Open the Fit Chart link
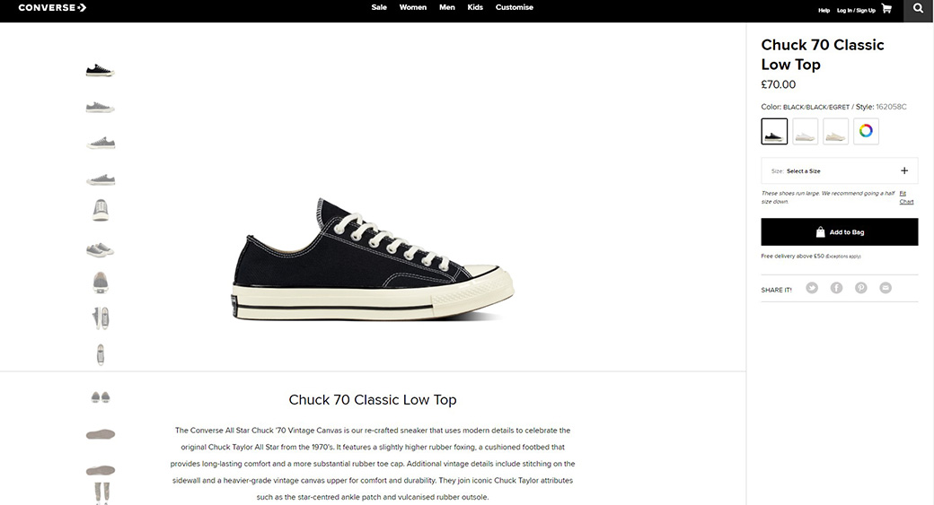Image resolution: width=934 pixels, height=505 pixels. (906, 197)
